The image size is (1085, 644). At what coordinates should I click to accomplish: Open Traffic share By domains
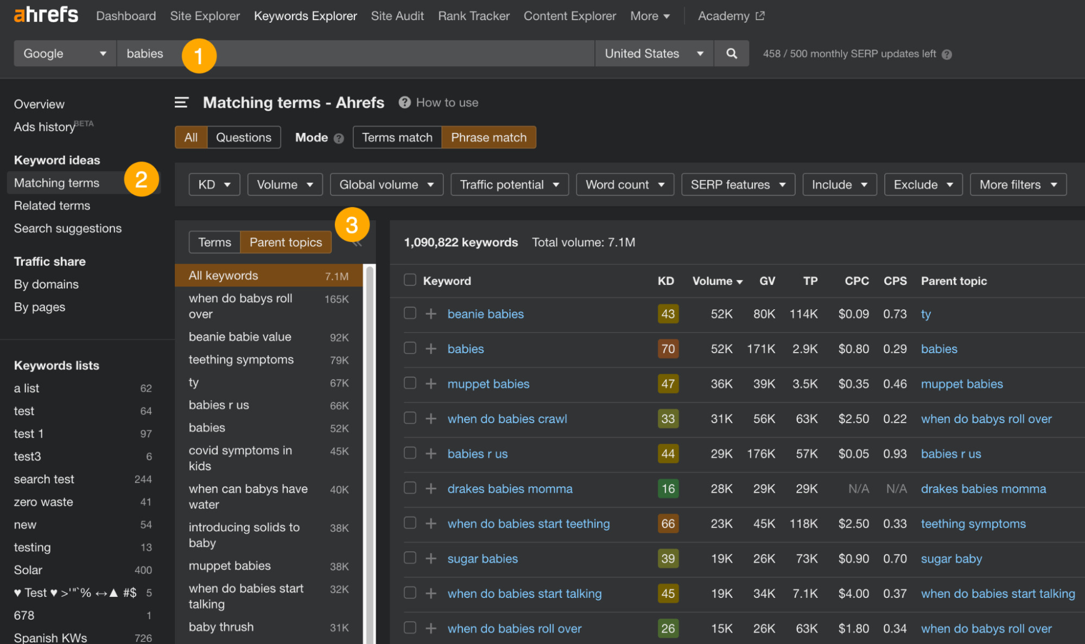point(46,284)
